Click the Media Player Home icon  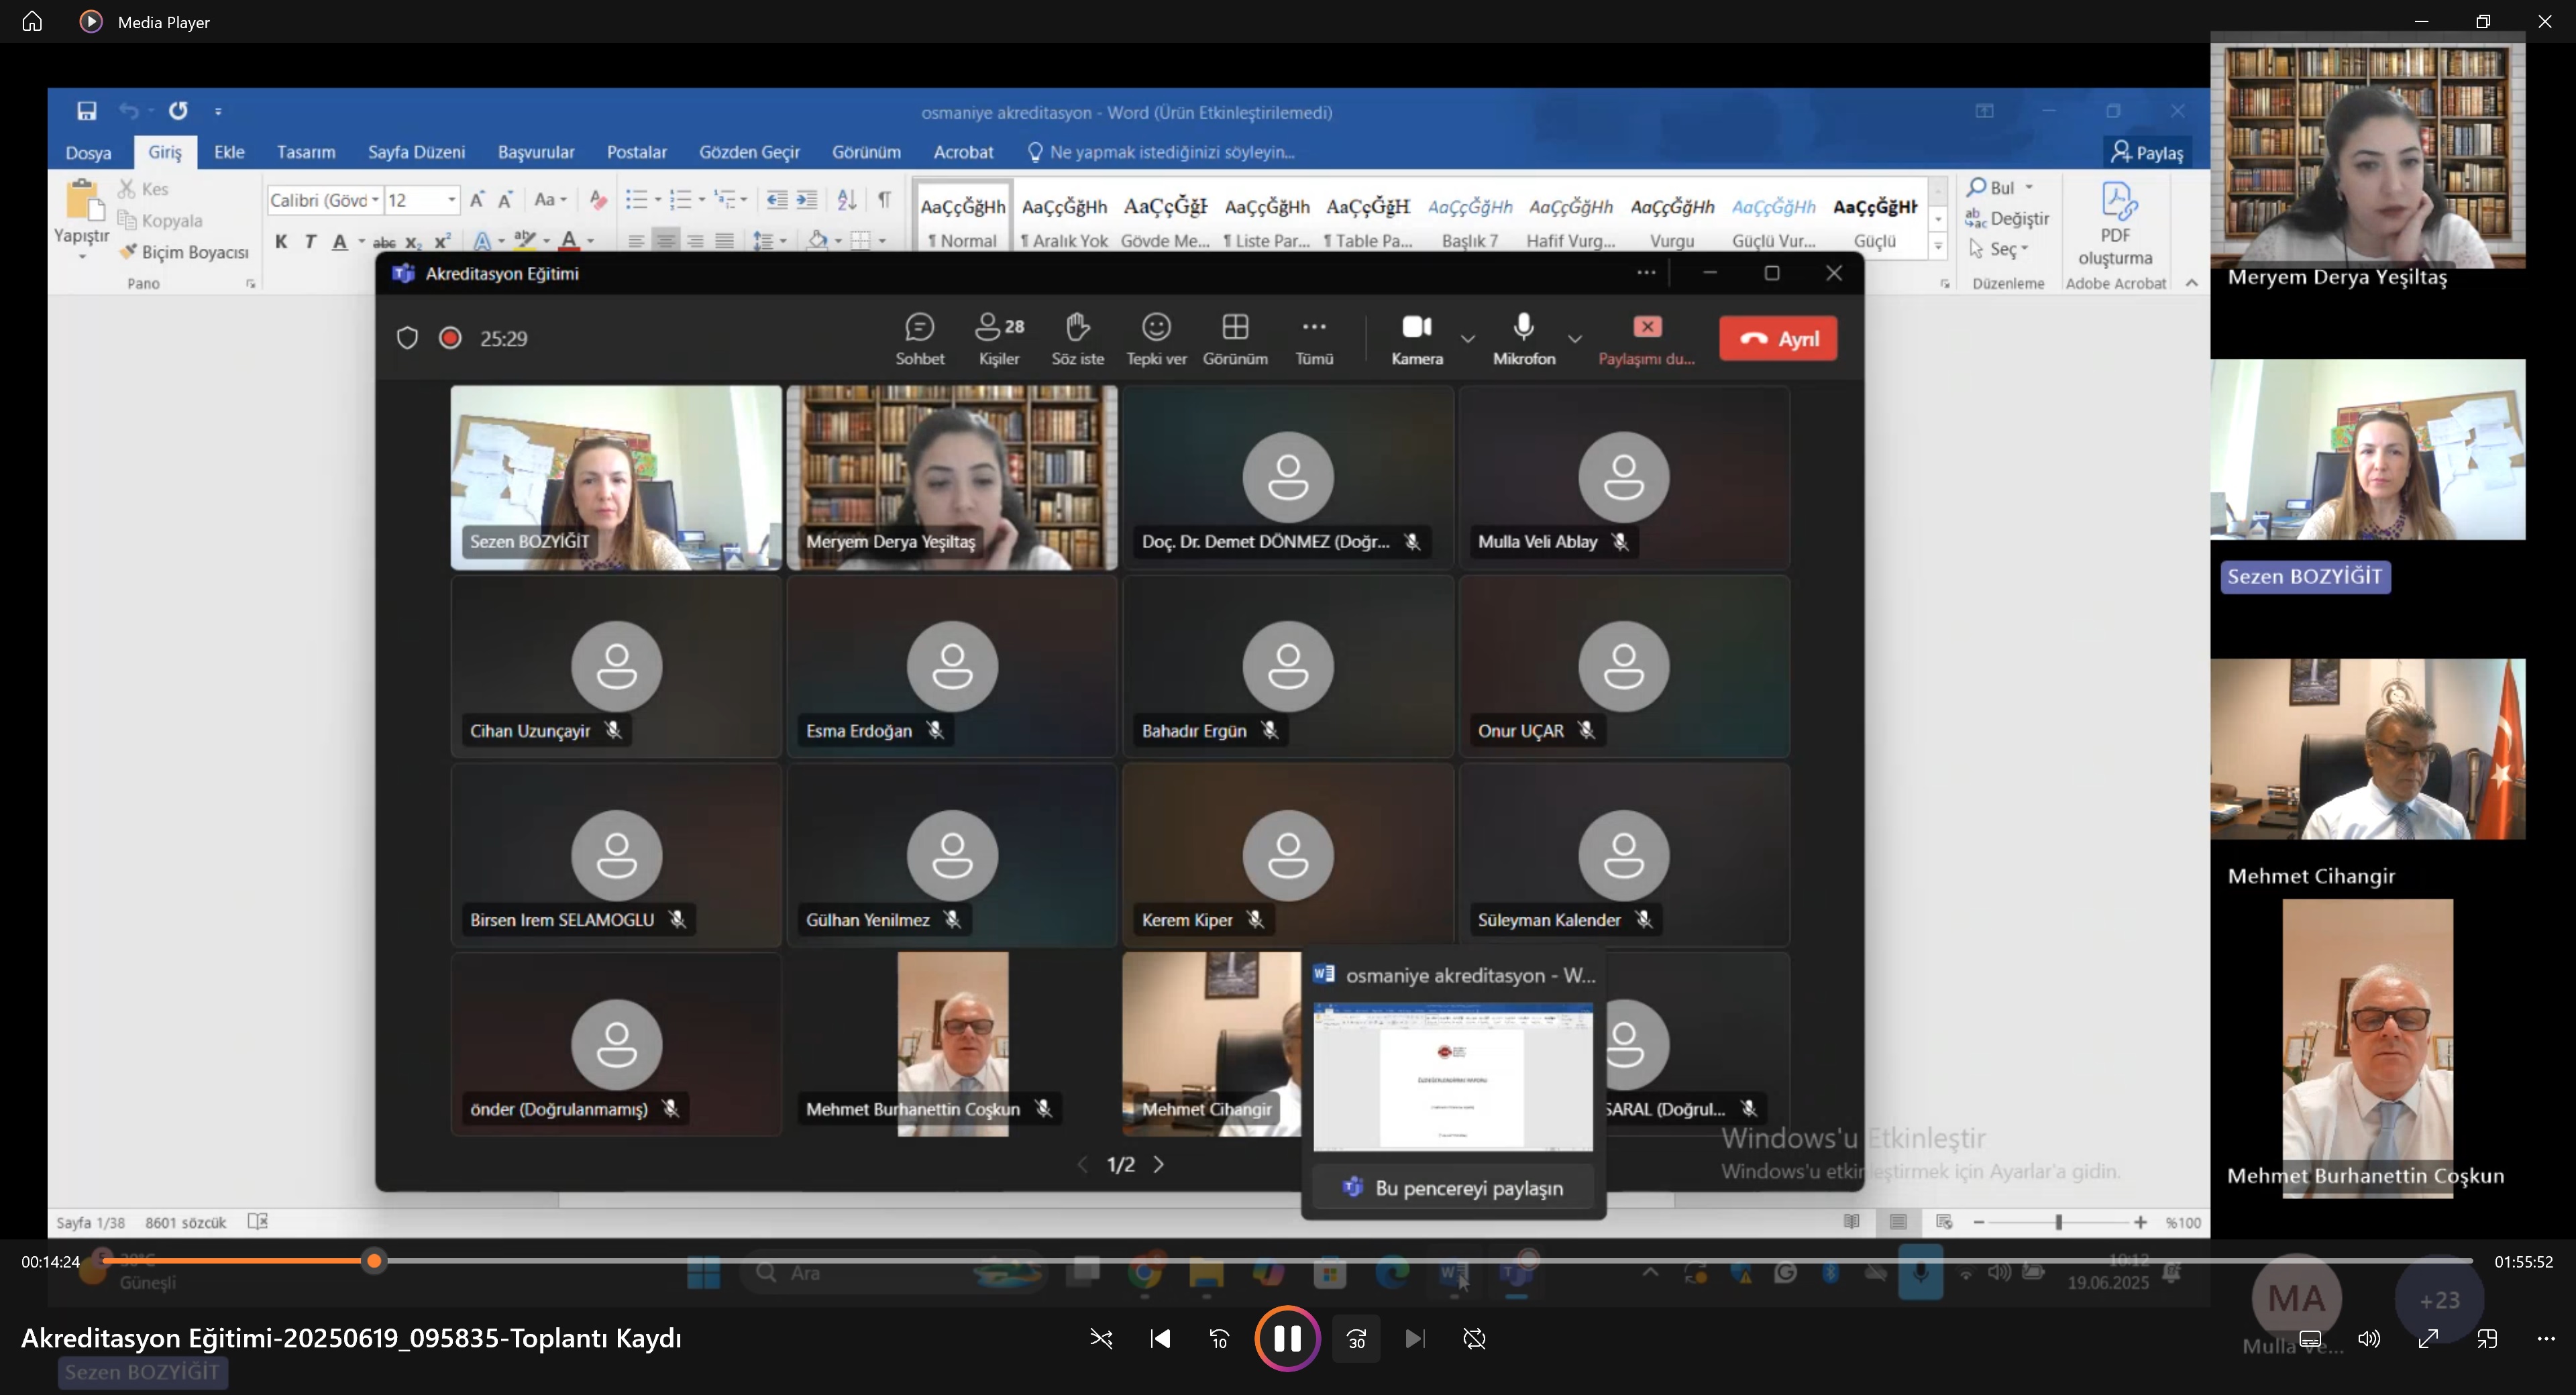pyautogui.click(x=32, y=21)
